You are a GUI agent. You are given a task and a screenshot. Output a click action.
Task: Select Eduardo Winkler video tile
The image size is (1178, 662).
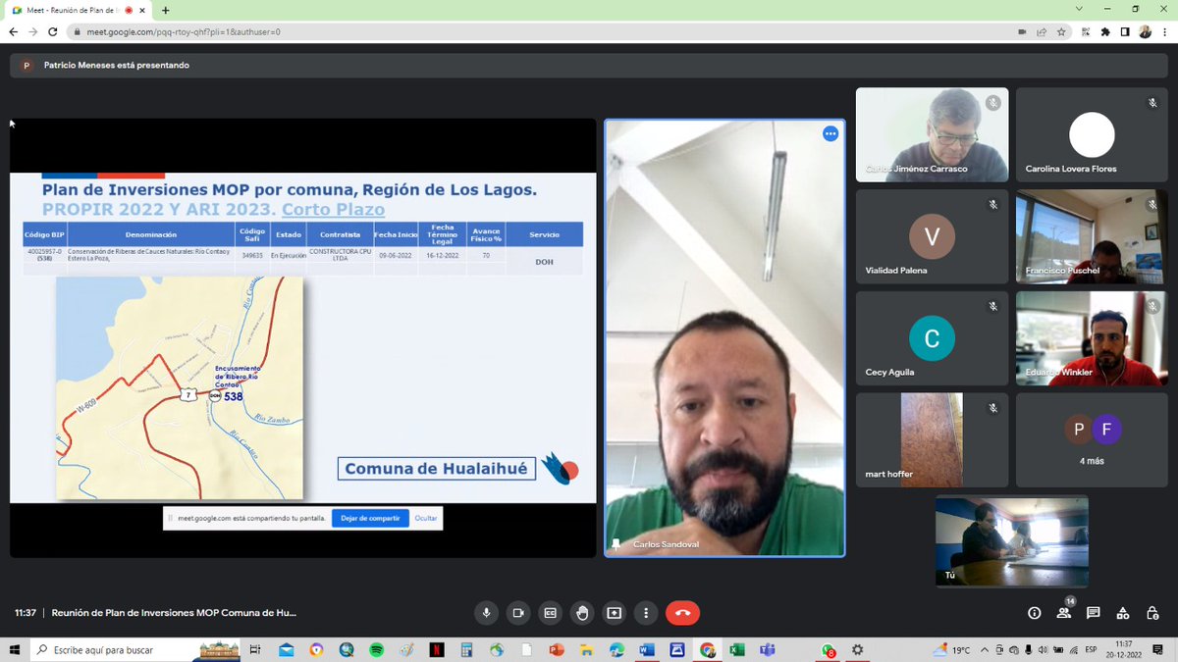click(1092, 338)
